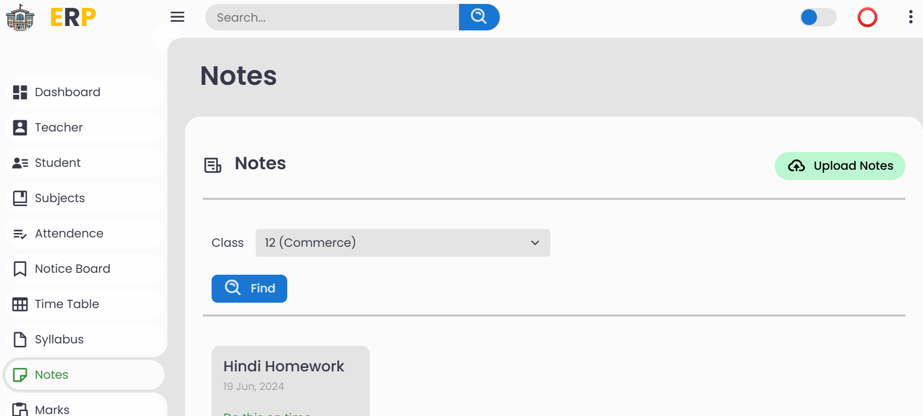The image size is (923, 416).
Task: Go to the Student section
Action: tap(58, 163)
